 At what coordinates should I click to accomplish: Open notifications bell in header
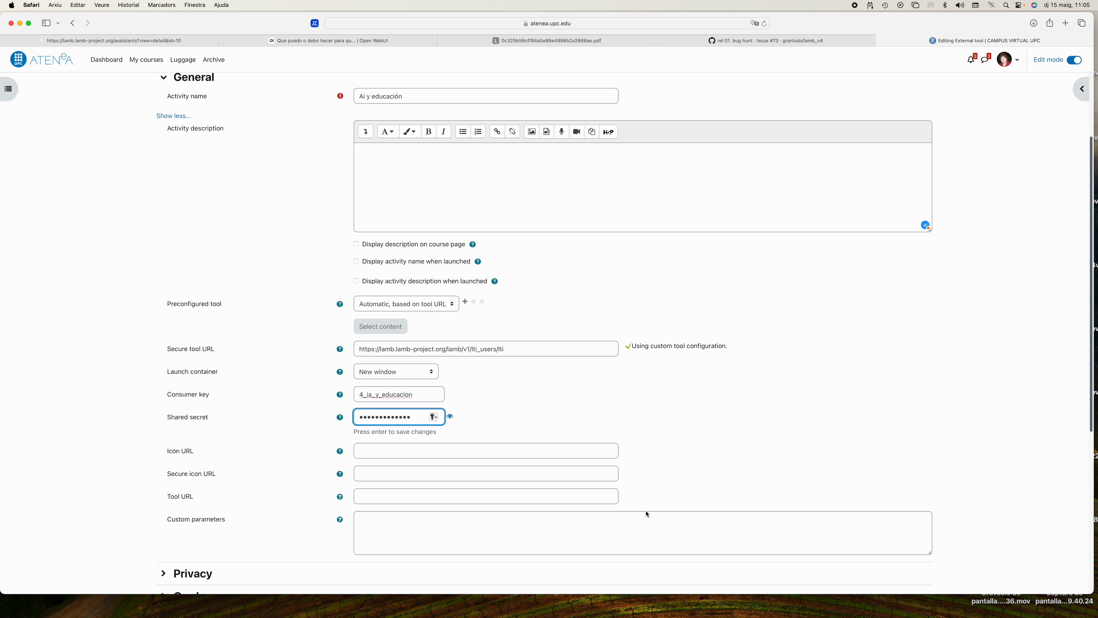[x=971, y=60]
